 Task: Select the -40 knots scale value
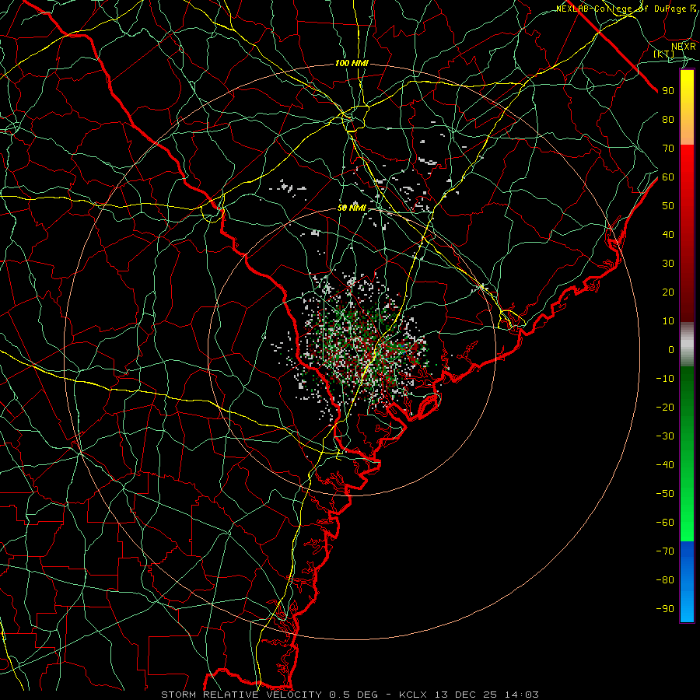click(x=665, y=465)
